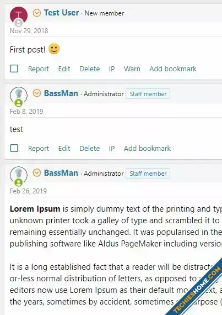Tick the checkbox on the 'test' post

point(14,148)
